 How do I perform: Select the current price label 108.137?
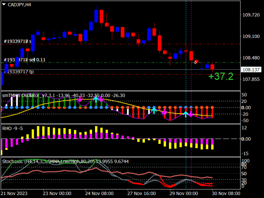point(251,70)
